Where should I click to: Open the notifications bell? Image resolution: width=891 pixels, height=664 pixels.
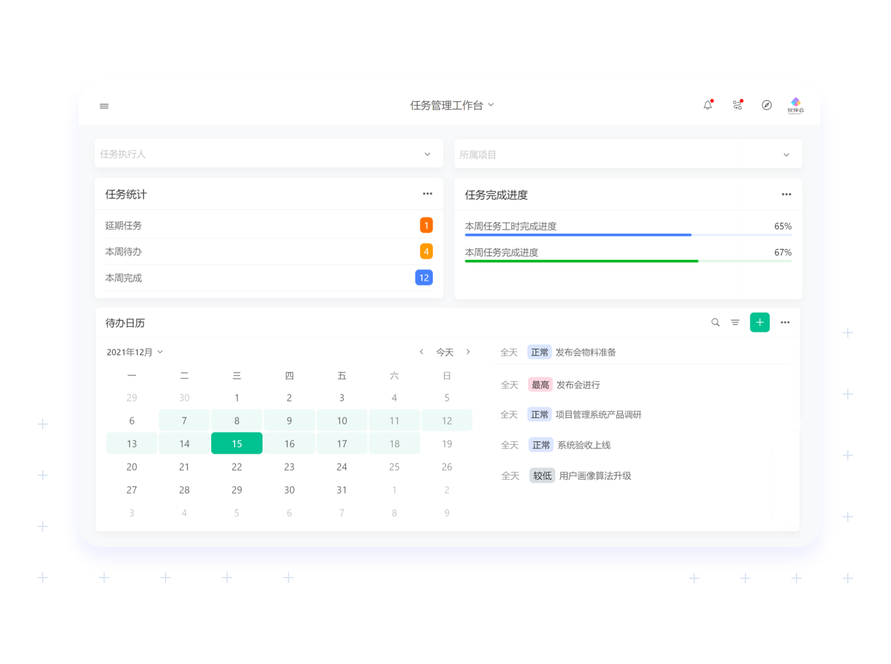[708, 105]
